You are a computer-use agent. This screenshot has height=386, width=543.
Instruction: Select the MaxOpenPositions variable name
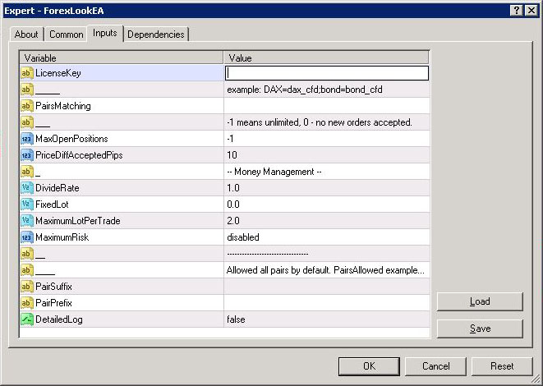coord(71,139)
